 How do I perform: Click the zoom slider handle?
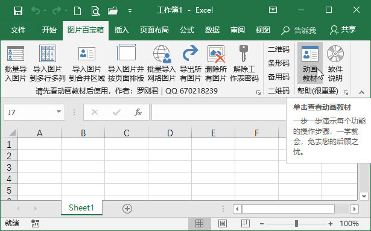click(296, 223)
